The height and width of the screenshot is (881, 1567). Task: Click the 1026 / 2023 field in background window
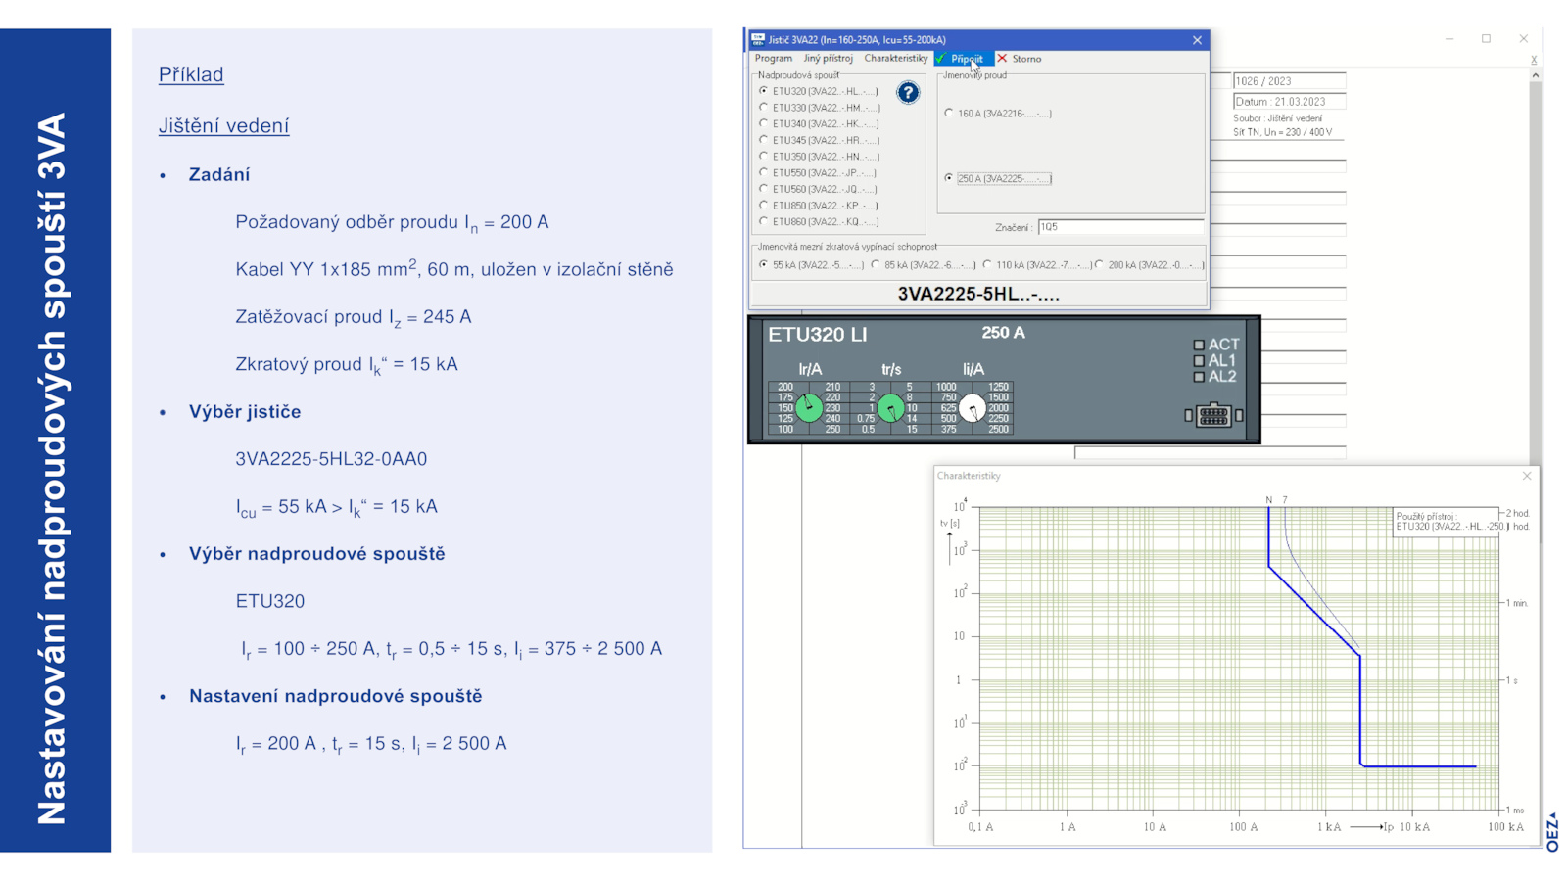(1289, 81)
